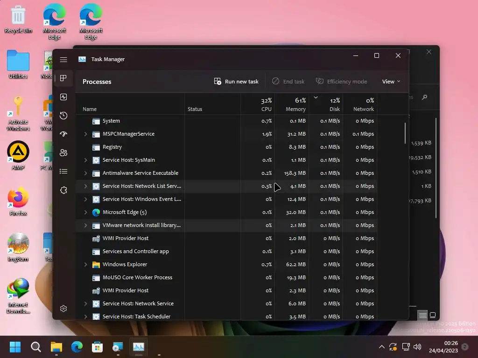Select the Processes sidebar icon
The image size is (478, 358).
point(63,78)
